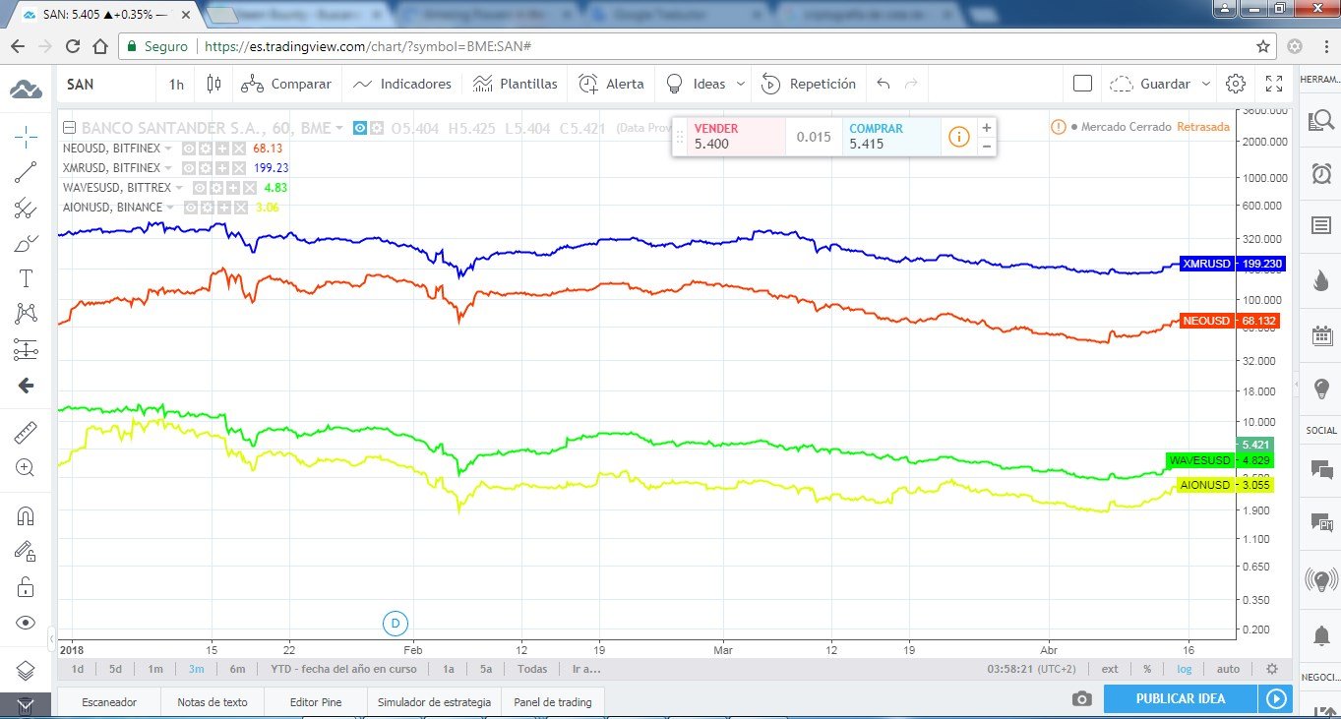Expand WAVESUSD, BITTREX legend dropdown arrow
This screenshot has height=719, width=1341.
point(179,188)
